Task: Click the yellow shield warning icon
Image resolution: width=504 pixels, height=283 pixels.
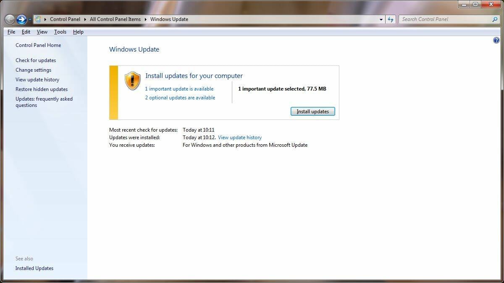Action: (133, 80)
